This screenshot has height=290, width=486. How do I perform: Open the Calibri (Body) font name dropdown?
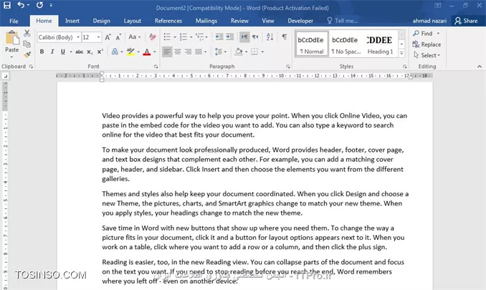click(78, 37)
